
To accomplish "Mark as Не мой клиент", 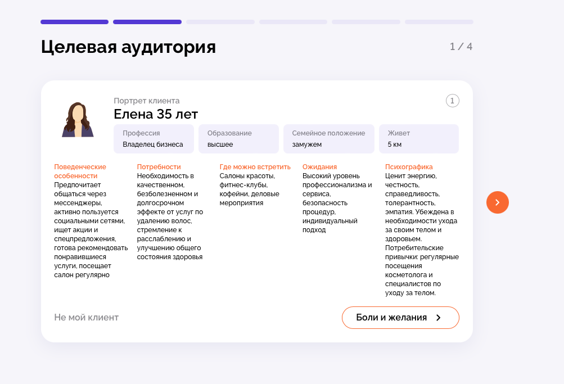I will point(87,318).
